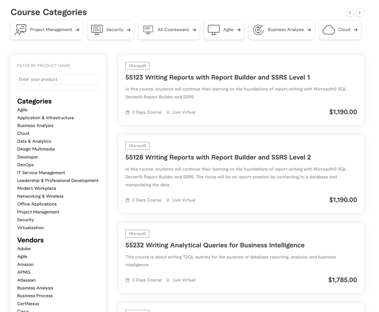379x312 pixels.
Task: Open the Project Management category card
Action: coord(47,30)
